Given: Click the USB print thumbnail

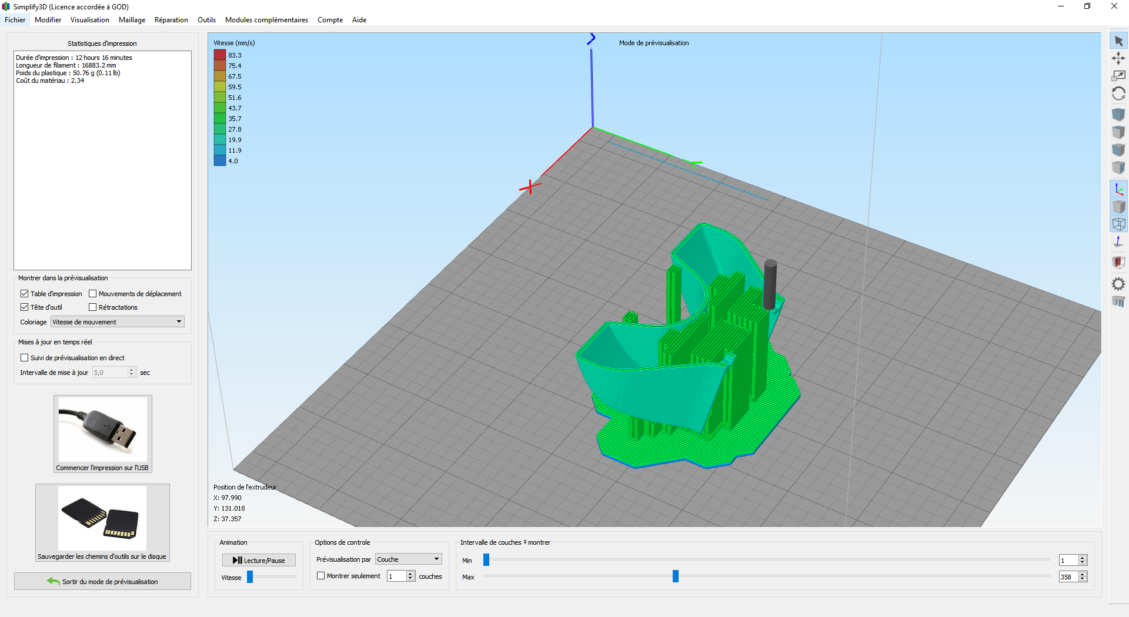Looking at the screenshot, I should click(103, 430).
